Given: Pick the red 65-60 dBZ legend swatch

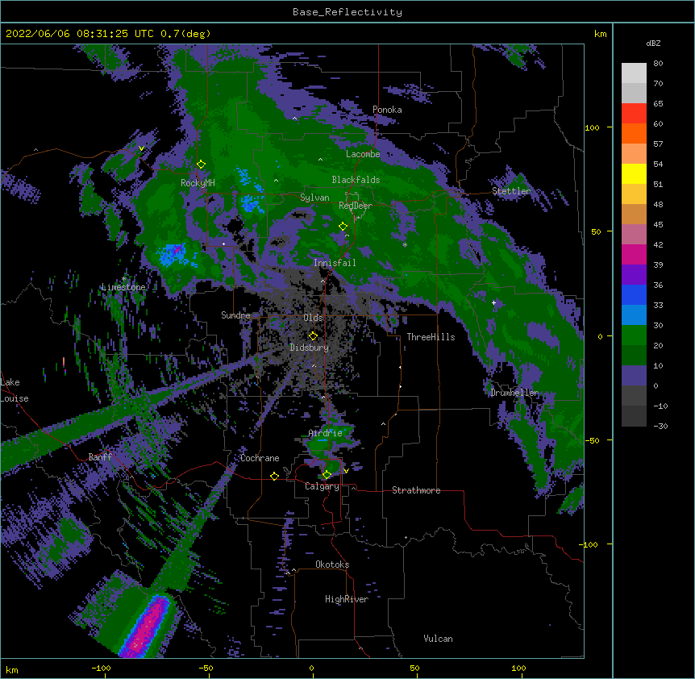Looking at the screenshot, I should (634, 114).
